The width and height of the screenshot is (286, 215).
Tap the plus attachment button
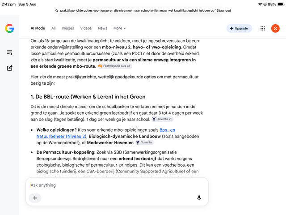click(35, 198)
